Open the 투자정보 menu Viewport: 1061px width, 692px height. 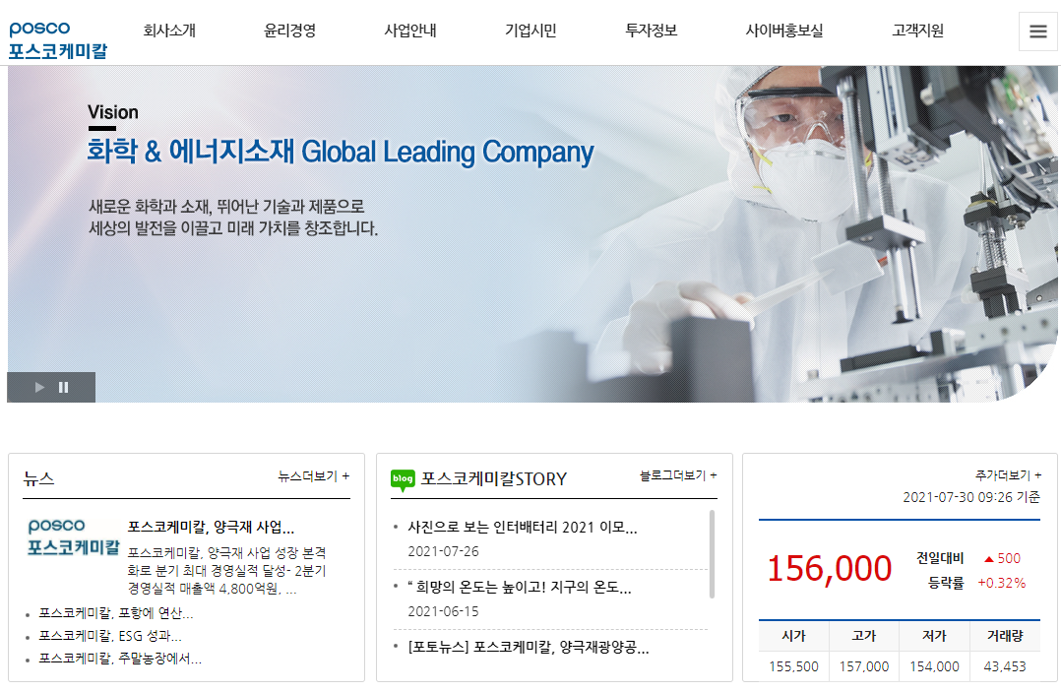click(651, 31)
